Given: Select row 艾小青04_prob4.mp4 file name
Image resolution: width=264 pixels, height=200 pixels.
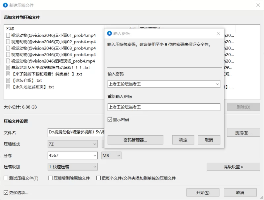Looking at the screenshot, I should [x=53, y=54].
